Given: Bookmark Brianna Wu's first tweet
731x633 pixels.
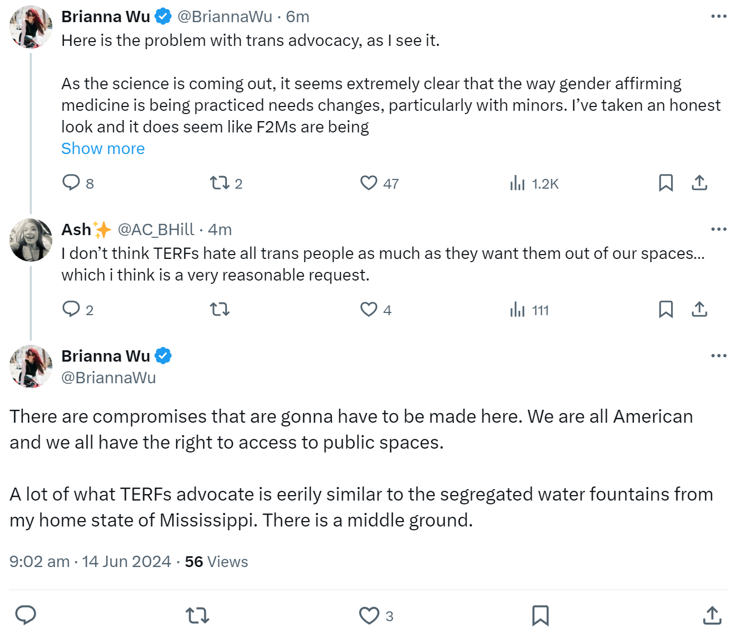Looking at the screenshot, I should [666, 183].
